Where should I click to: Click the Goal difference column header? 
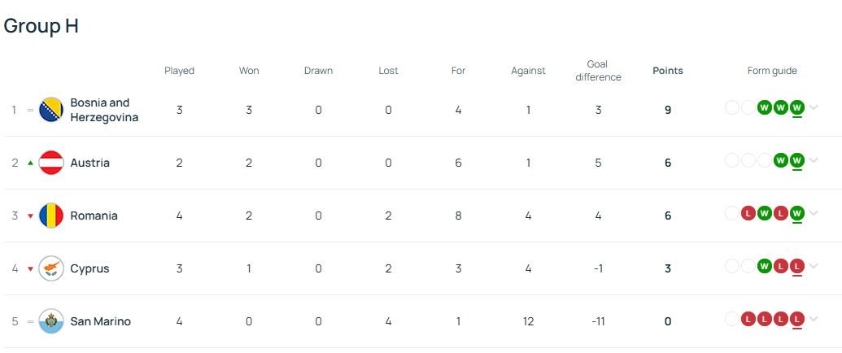point(598,71)
